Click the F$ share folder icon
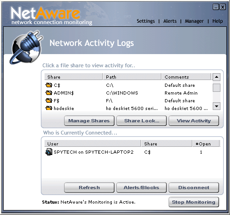 49,100
